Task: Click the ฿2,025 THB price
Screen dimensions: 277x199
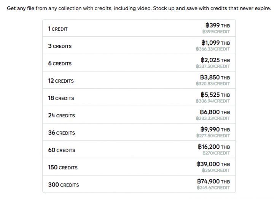Action: 215,60
